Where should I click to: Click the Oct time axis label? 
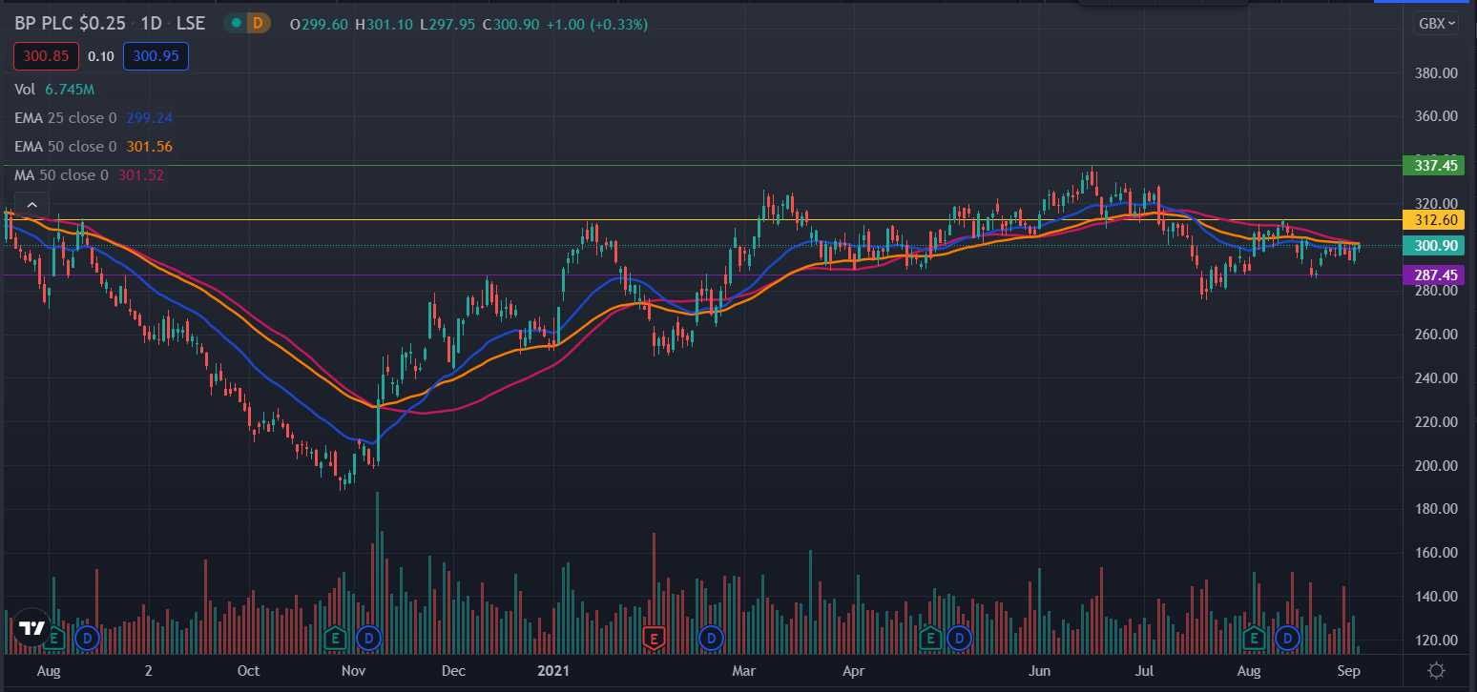(248, 671)
